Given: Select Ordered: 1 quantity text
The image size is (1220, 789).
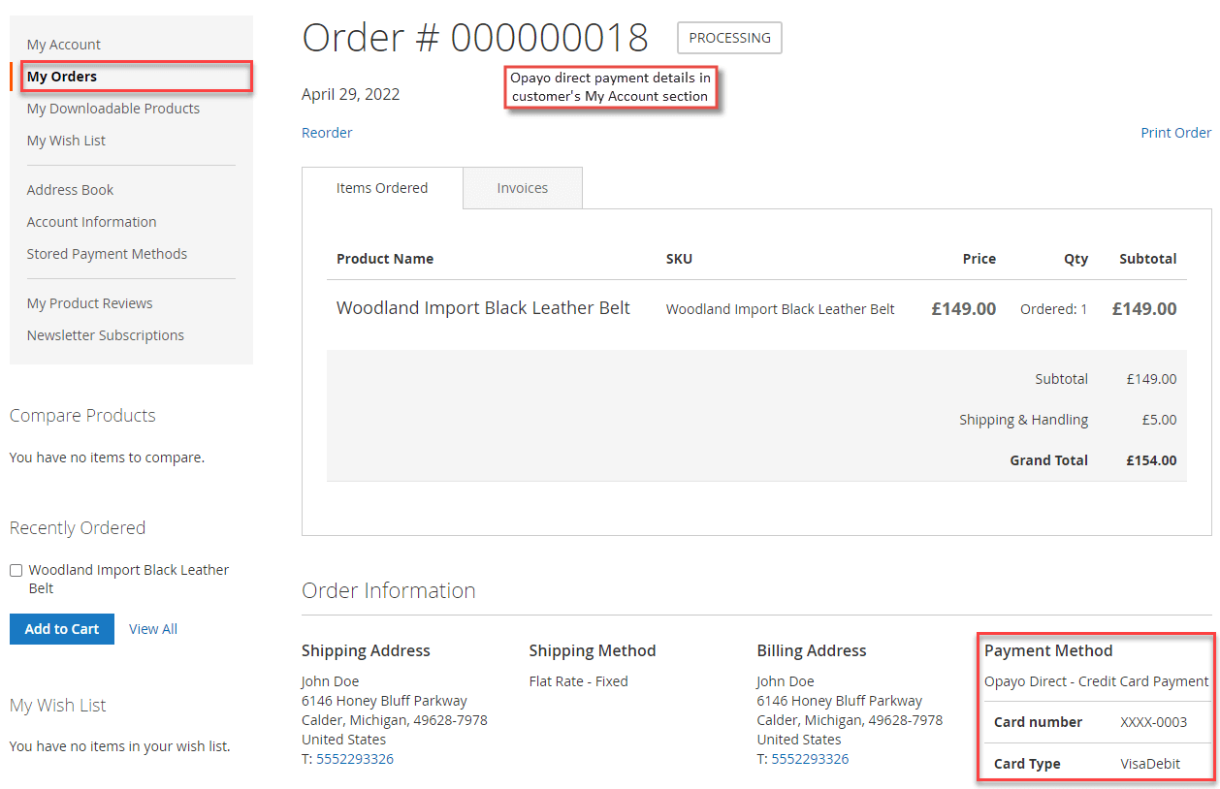Looking at the screenshot, I should (1054, 309).
